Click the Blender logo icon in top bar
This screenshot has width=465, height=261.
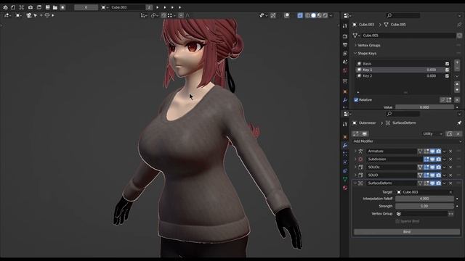pyautogui.click(x=5, y=7)
